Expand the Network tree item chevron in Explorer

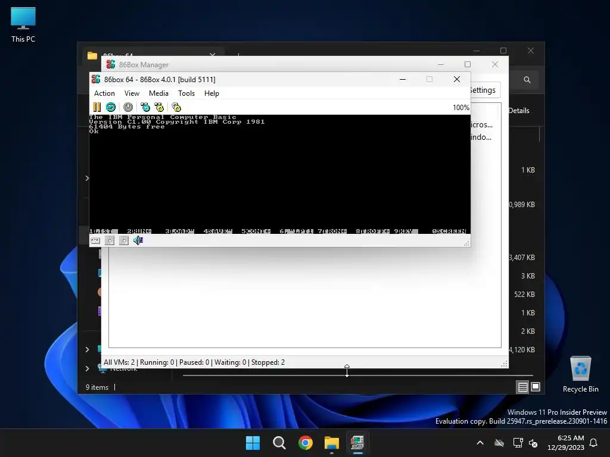[87, 368]
